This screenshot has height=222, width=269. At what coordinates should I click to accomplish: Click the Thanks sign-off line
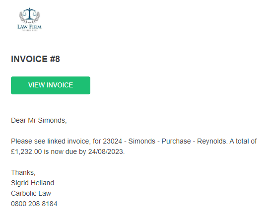coord(23,172)
